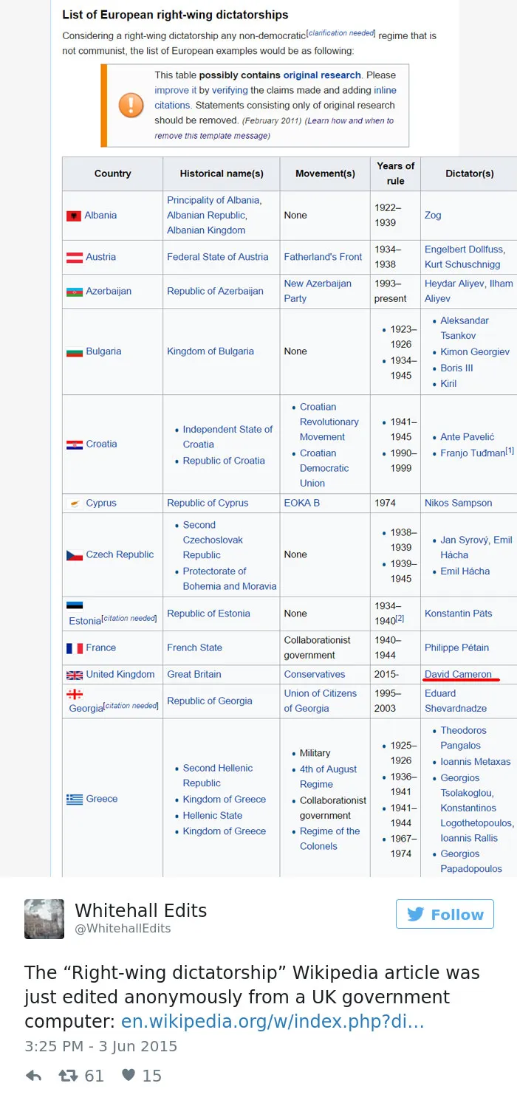Open Protectorate of Bohemia and Moravia link
The image size is (517, 1103).
(x=230, y=579)
